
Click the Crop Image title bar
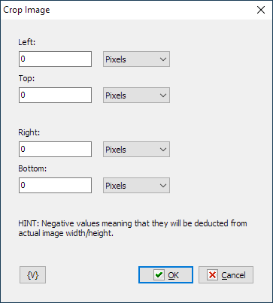(126, 10)
